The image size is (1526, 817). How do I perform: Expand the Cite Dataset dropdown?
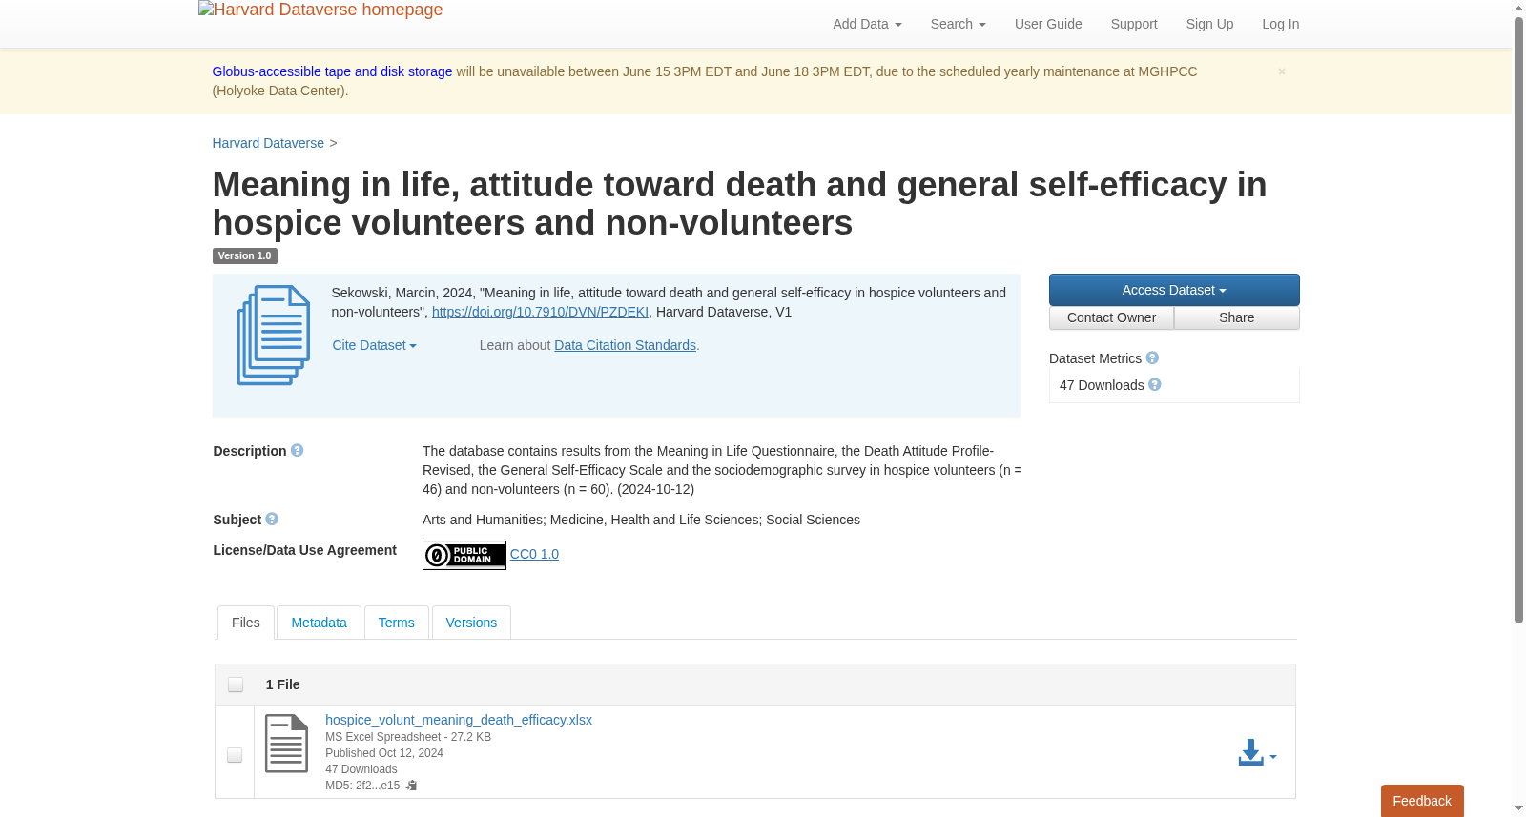click(x=374, y=345)
